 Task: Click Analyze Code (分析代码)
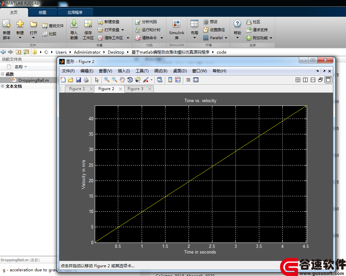[x=146, y=22]
